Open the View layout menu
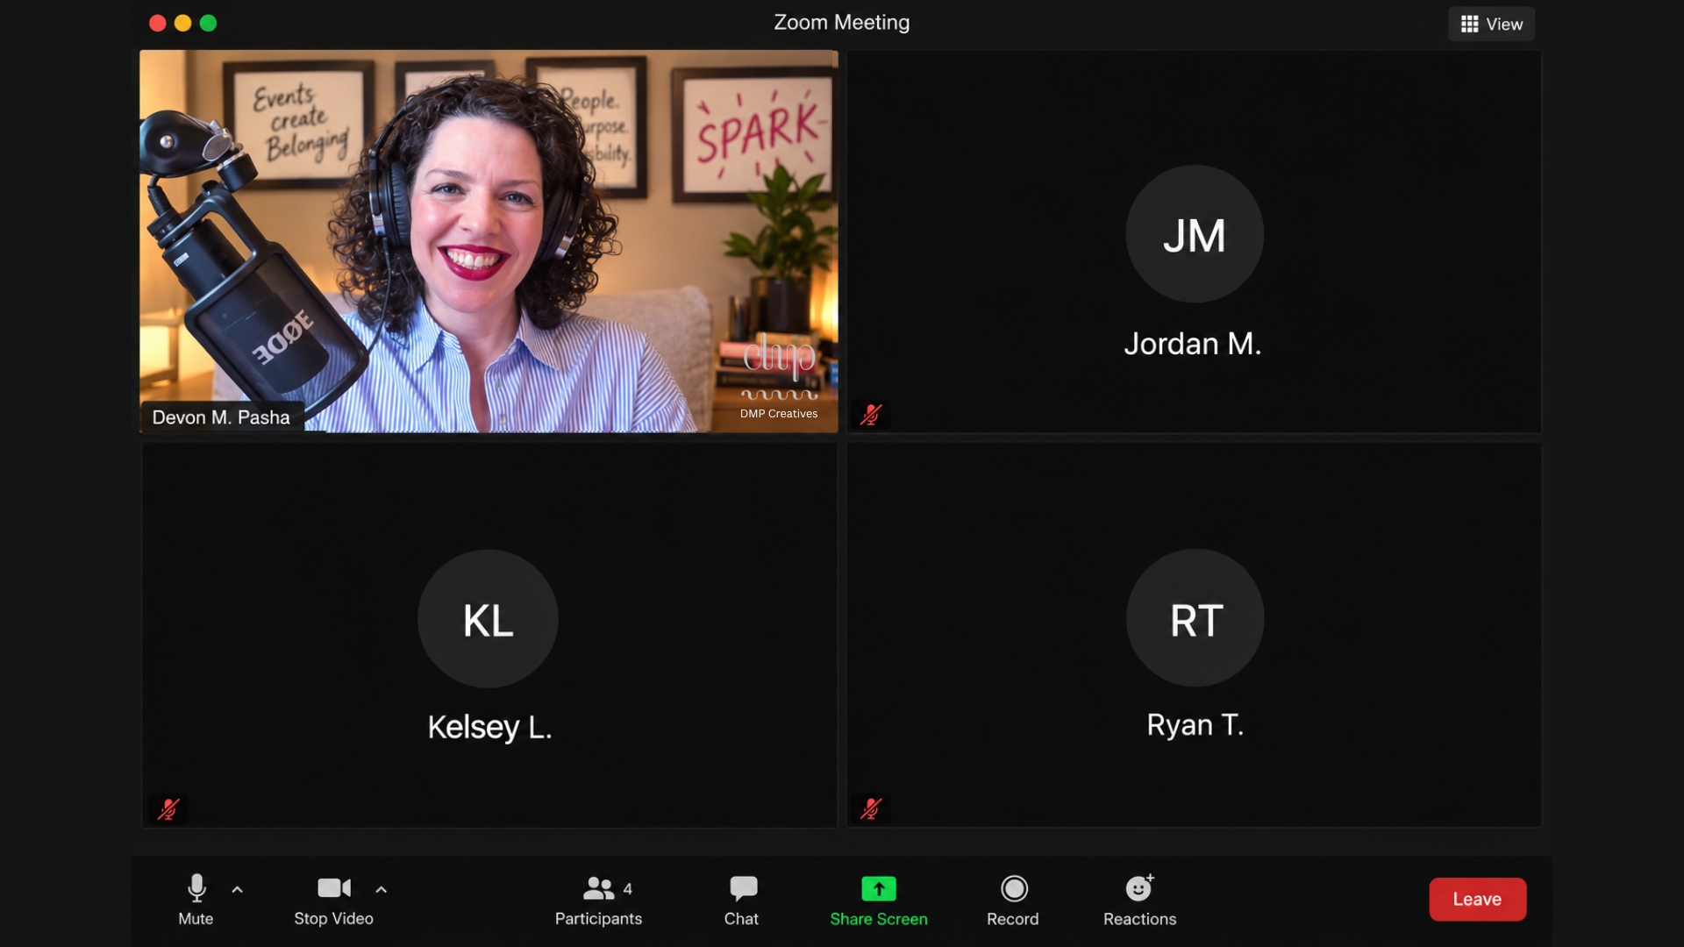1684x947 pixels. click(x=1491, y=25)
